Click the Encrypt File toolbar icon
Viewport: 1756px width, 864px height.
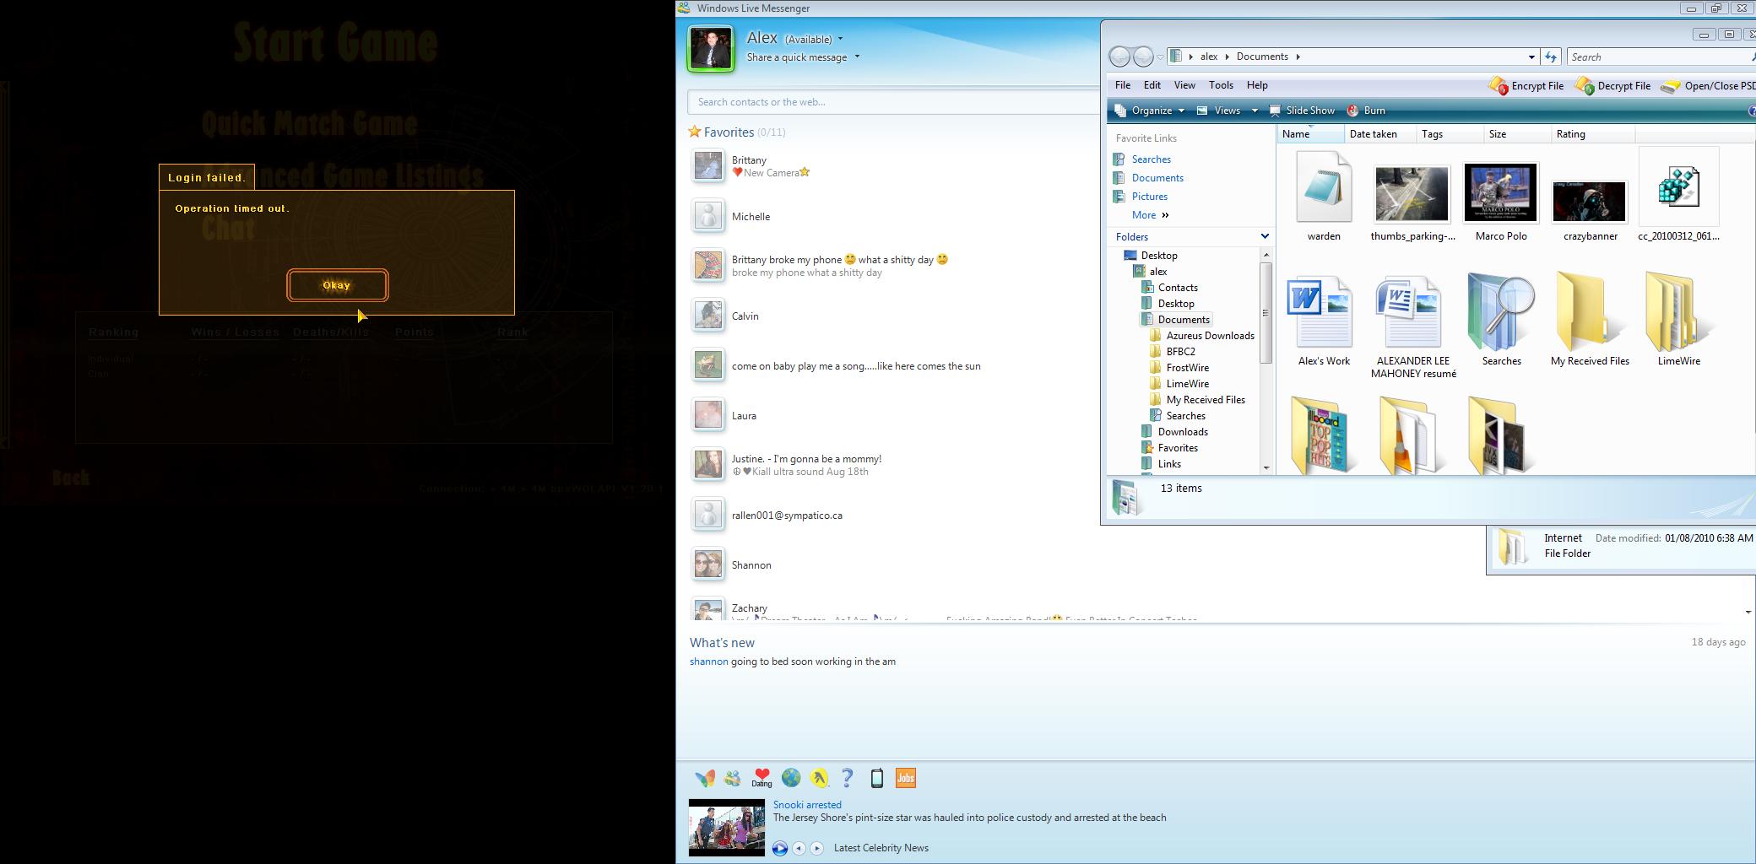click(1499, 86)
